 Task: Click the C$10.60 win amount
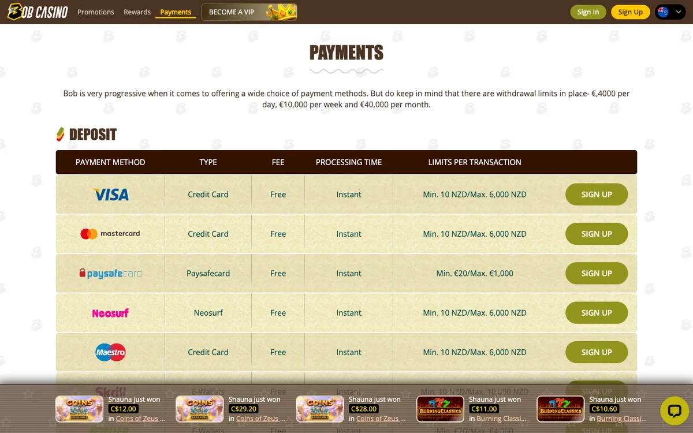click(x=604, y=409)
